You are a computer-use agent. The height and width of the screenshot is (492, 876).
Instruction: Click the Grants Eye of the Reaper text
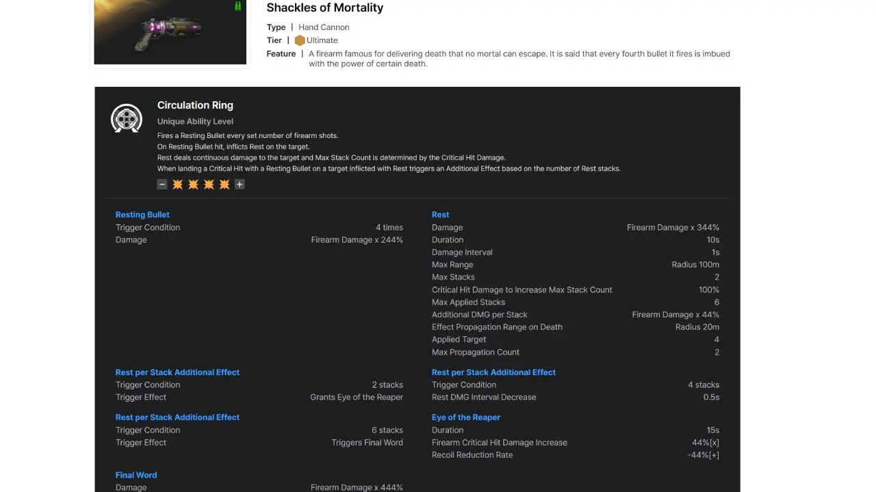pyautogui.click(x=357, y=397)
